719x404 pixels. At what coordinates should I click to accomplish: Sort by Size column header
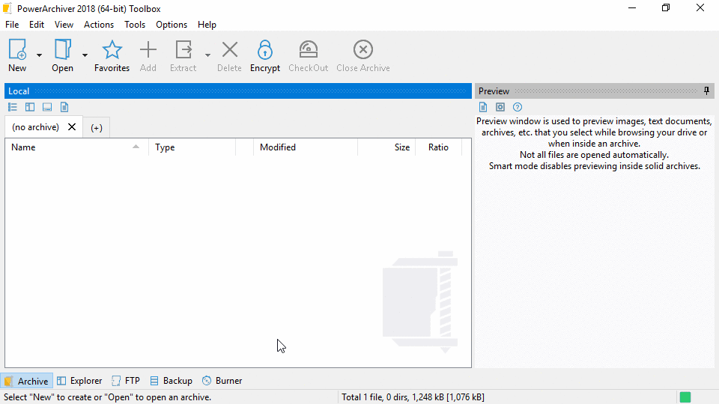[386, 147]
